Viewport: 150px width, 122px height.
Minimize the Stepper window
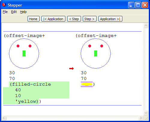pyautogui.click(x=131, y=5)
